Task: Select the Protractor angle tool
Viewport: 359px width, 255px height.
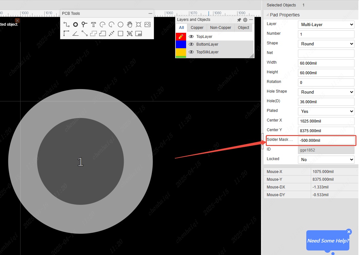Action: [x=75, y=33]
